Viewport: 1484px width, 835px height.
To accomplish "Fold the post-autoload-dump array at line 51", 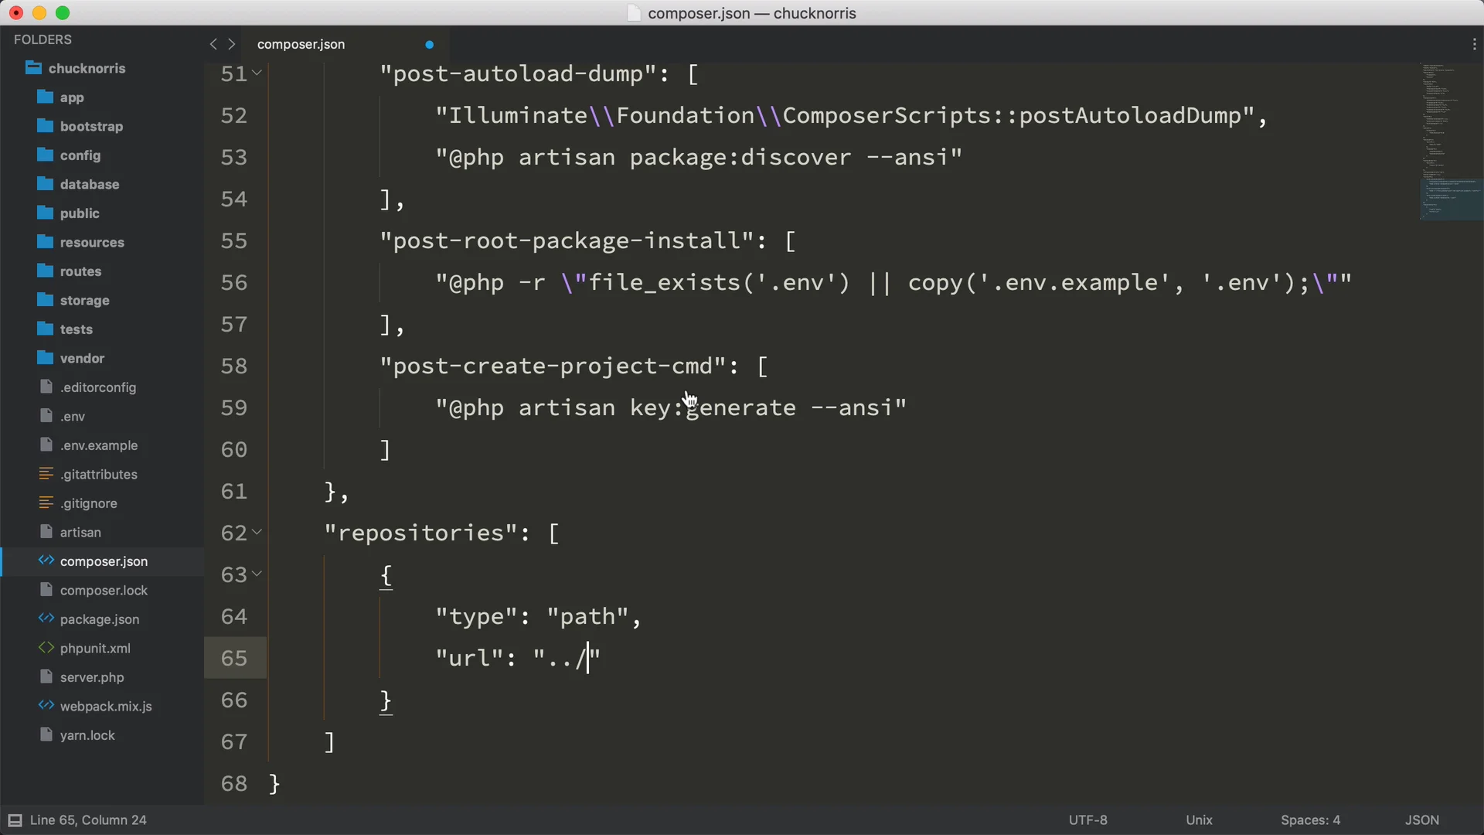I will pos(257,73).
